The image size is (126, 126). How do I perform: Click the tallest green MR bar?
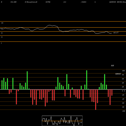click(x=87, y=80)
